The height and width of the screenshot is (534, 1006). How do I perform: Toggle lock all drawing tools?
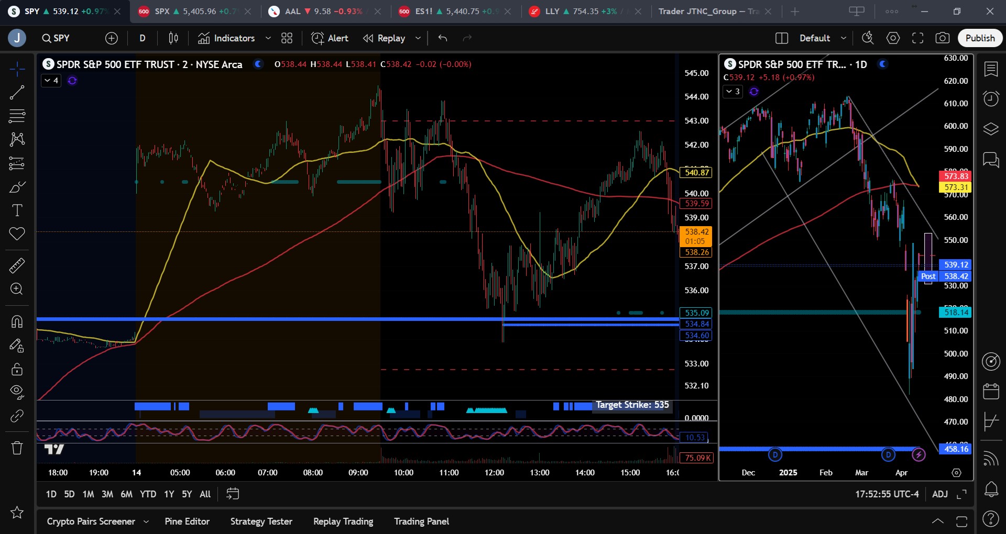point(17,369)
